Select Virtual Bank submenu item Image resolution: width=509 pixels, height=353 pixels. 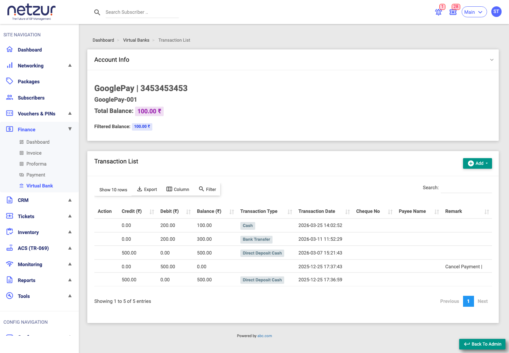[x=40, y=186]
